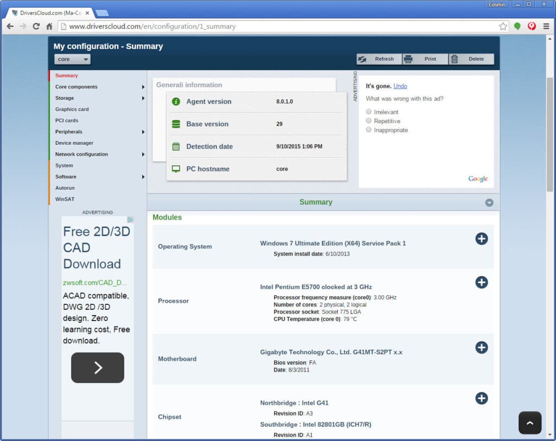Click the Free 2D/3D CAD Download headline

(97, 247)
